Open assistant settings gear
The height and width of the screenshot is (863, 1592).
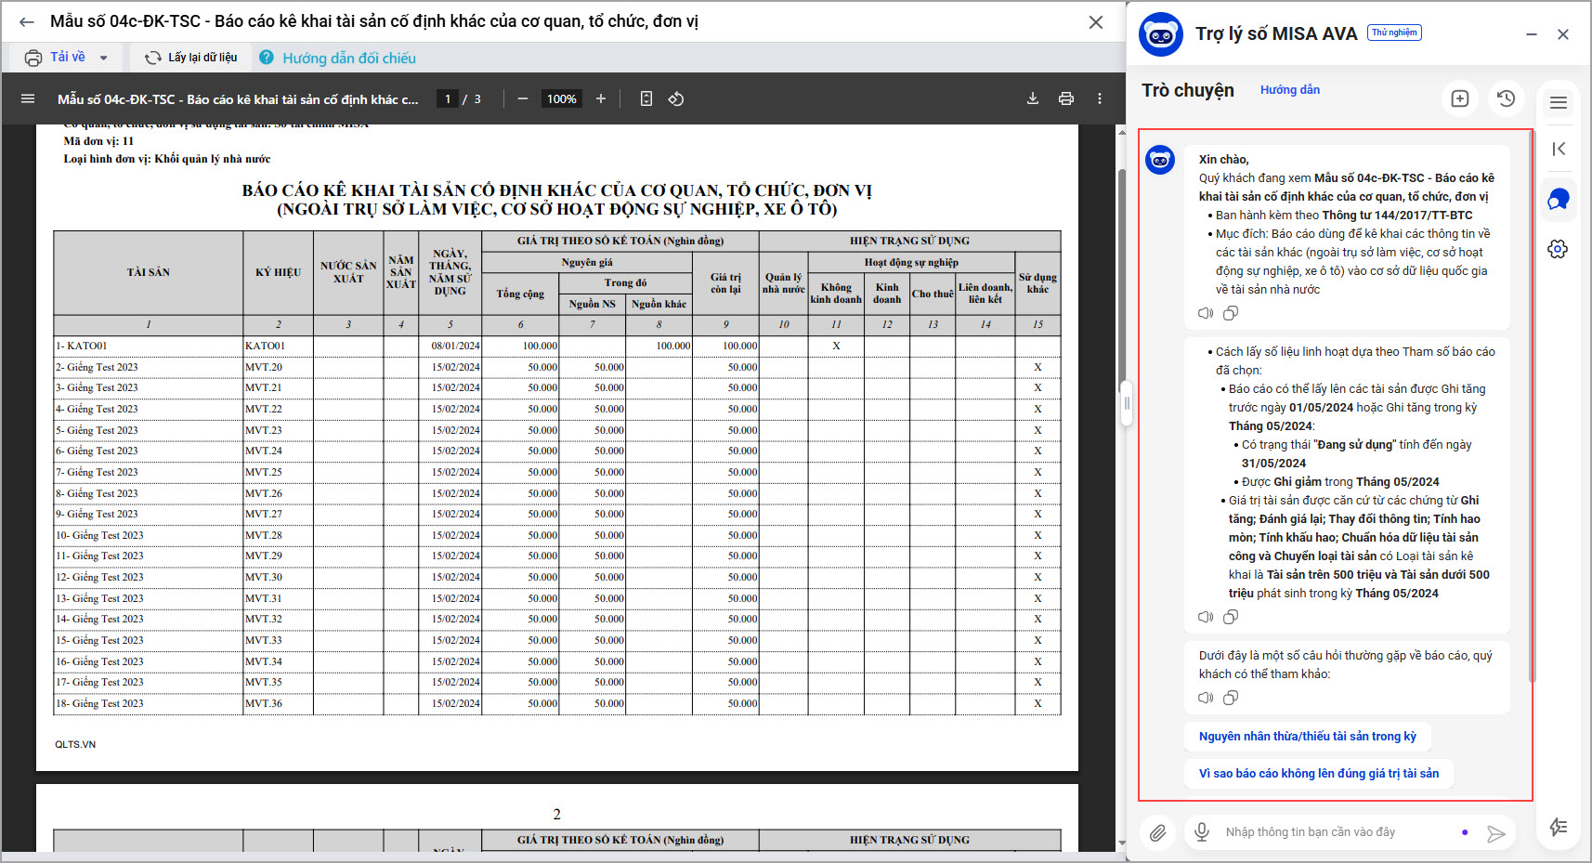[x=1558, y=249]
